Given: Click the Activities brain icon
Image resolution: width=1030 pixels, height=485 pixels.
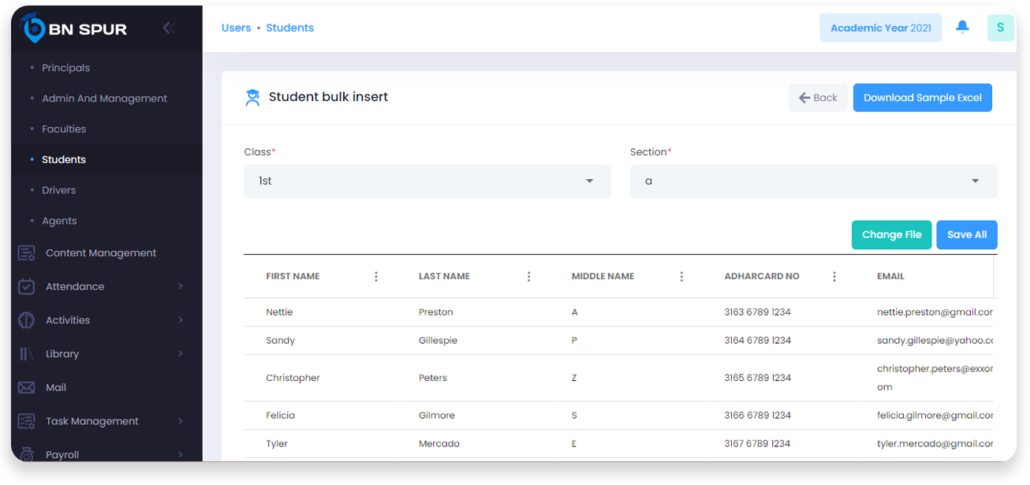Looking at the screenshot, I should tap(27, 320).
